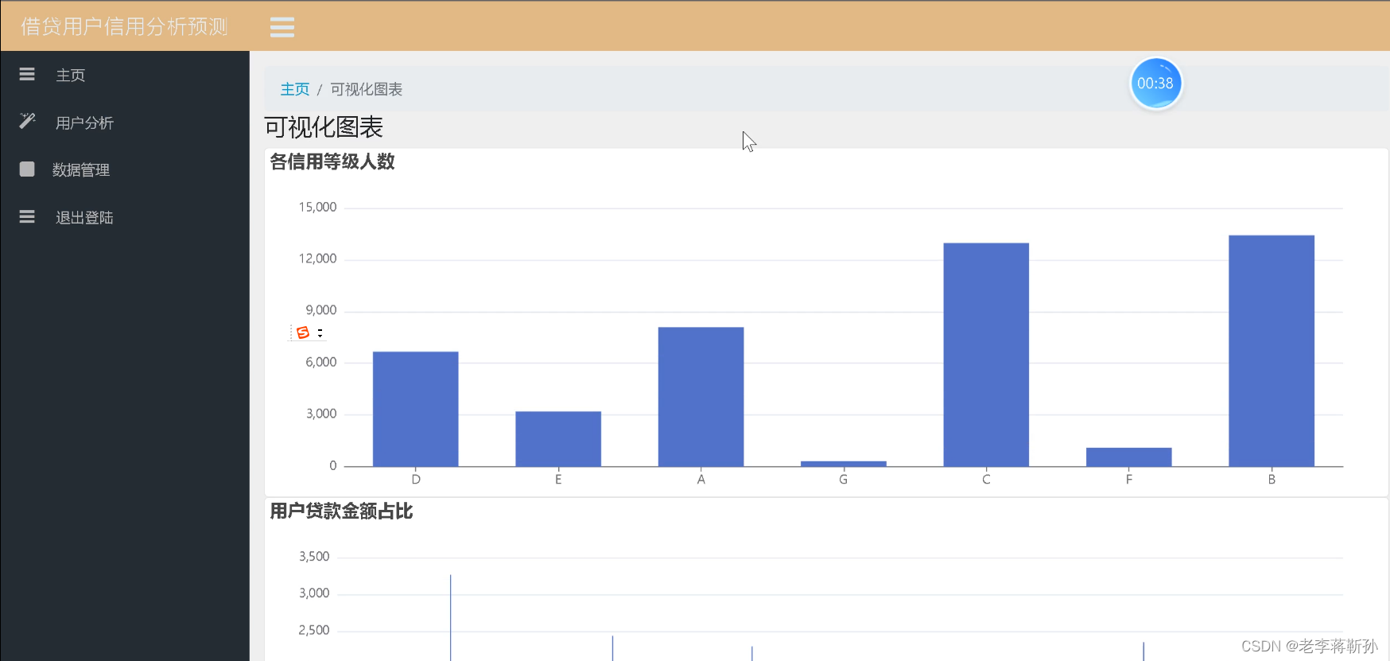This screenshot has width=1390, height=661.
Task: Open 数据管理 in the sidebar menu
Action: tap(81, 169)
